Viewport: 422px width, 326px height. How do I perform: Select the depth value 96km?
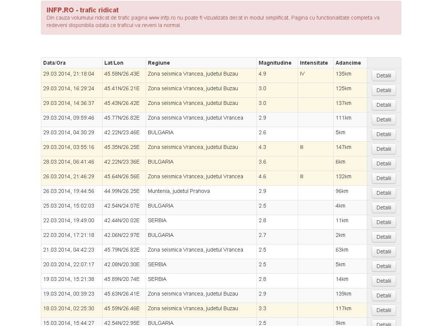click(x=342, y=191)
